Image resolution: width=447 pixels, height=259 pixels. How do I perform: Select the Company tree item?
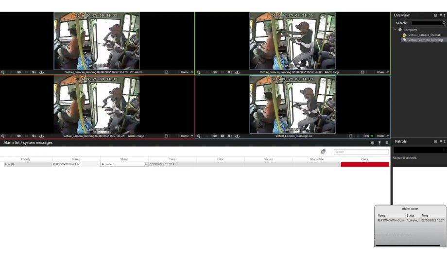click(x=410, y=30)
